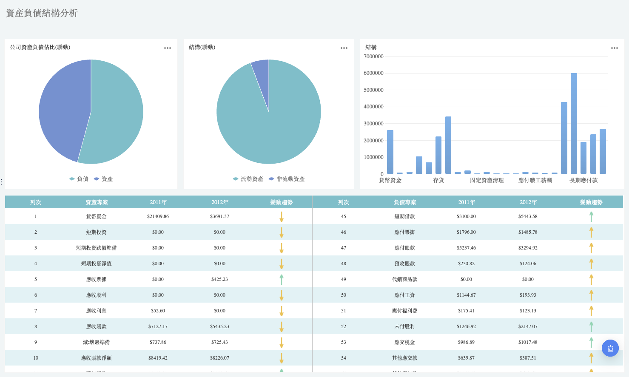The width and height of the screenshot is (629, 377).
Task: Click the up arrow trend icon for 短期借款
Action: 591,217
